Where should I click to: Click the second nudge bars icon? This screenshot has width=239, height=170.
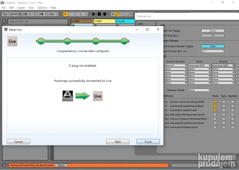coord(25,14)
